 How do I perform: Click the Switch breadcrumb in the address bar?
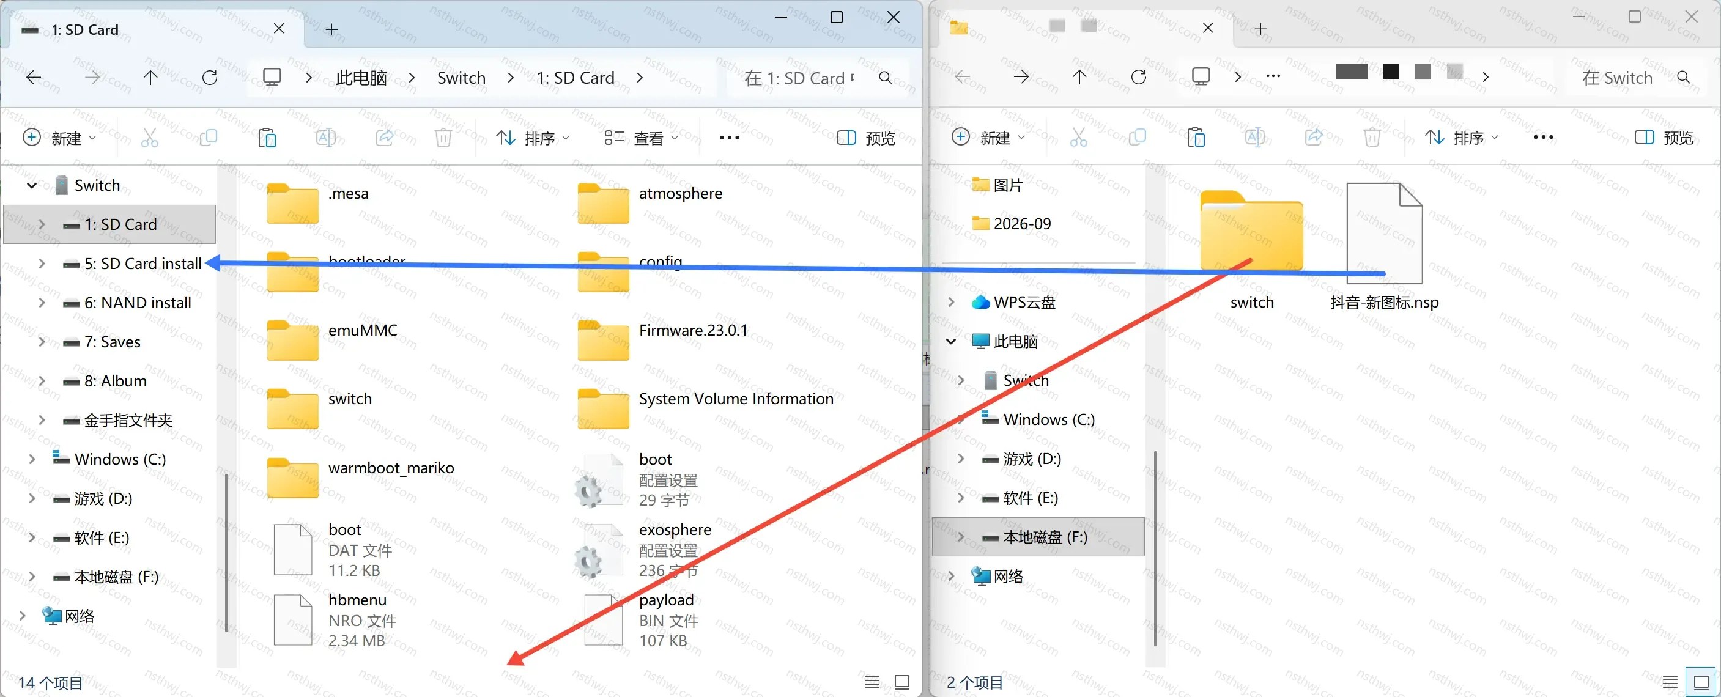461,78
